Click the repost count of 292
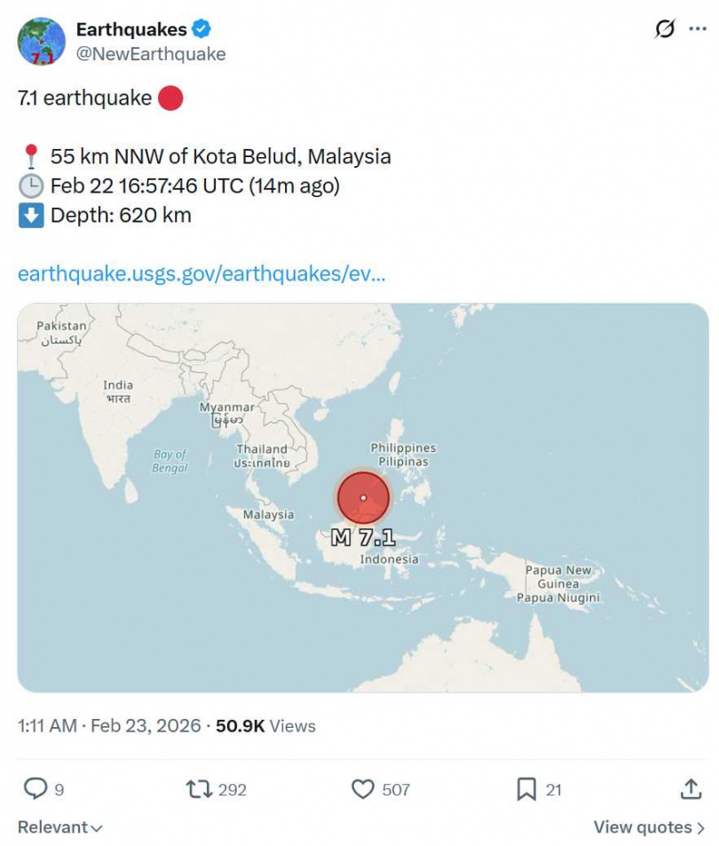The height and width of the screenshot is (846, 719). click(229, 789)
